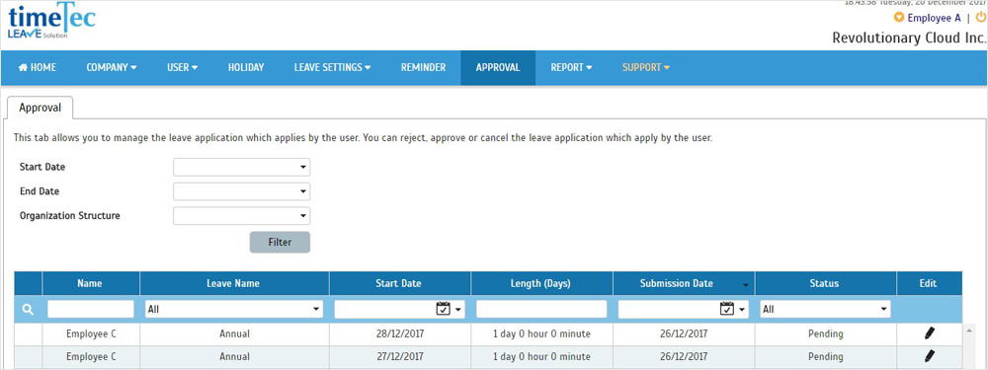Expand the LEAVE SETTINGS menu
Image resolution: width=988 pixels, height=370 pixels.
pyautogui.click(x=332, y=67)
